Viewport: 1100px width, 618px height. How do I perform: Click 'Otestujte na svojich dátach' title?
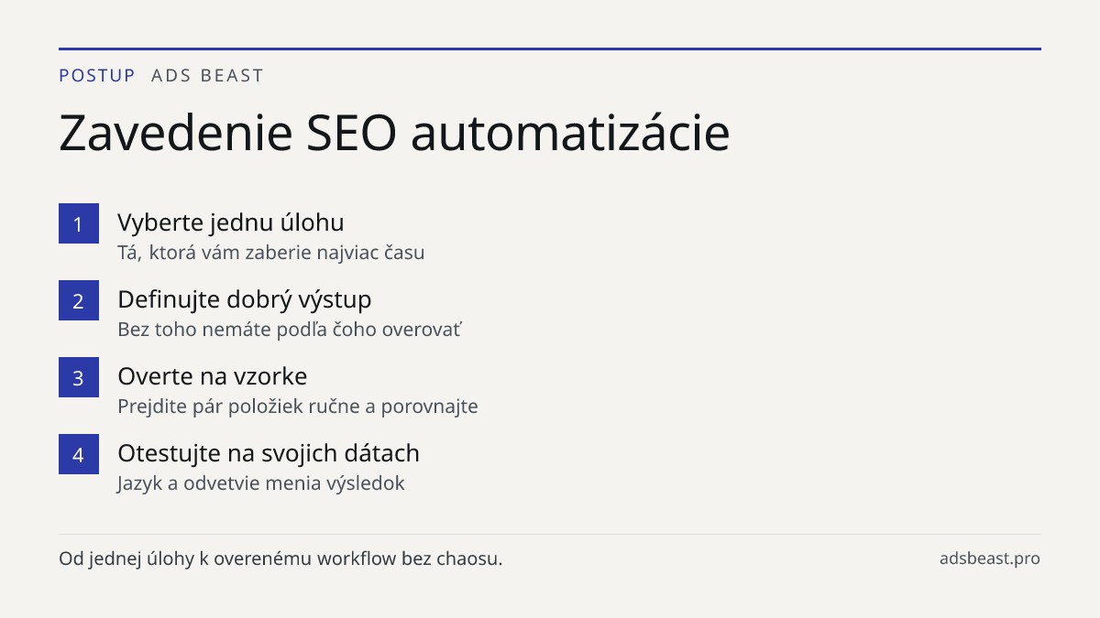tap(269, 453)
